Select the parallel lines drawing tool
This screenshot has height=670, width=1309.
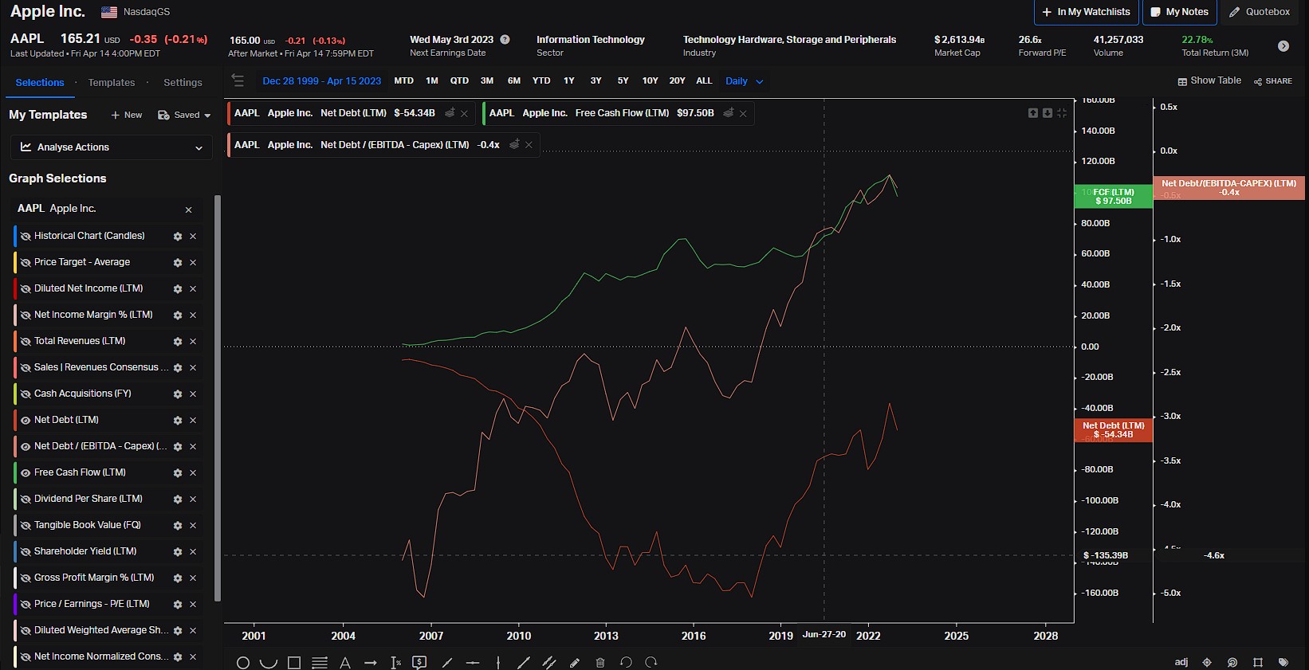tap(320, 662)
